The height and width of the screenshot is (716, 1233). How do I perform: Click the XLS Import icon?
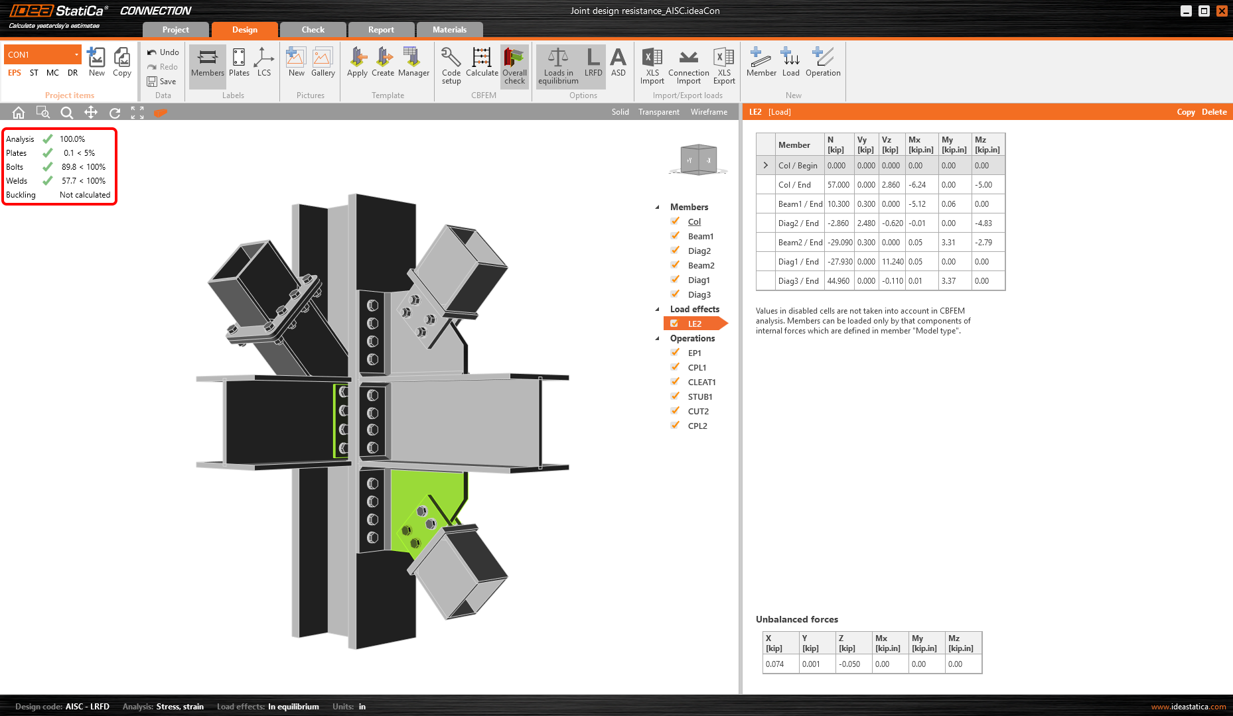[x=652, y=64]
